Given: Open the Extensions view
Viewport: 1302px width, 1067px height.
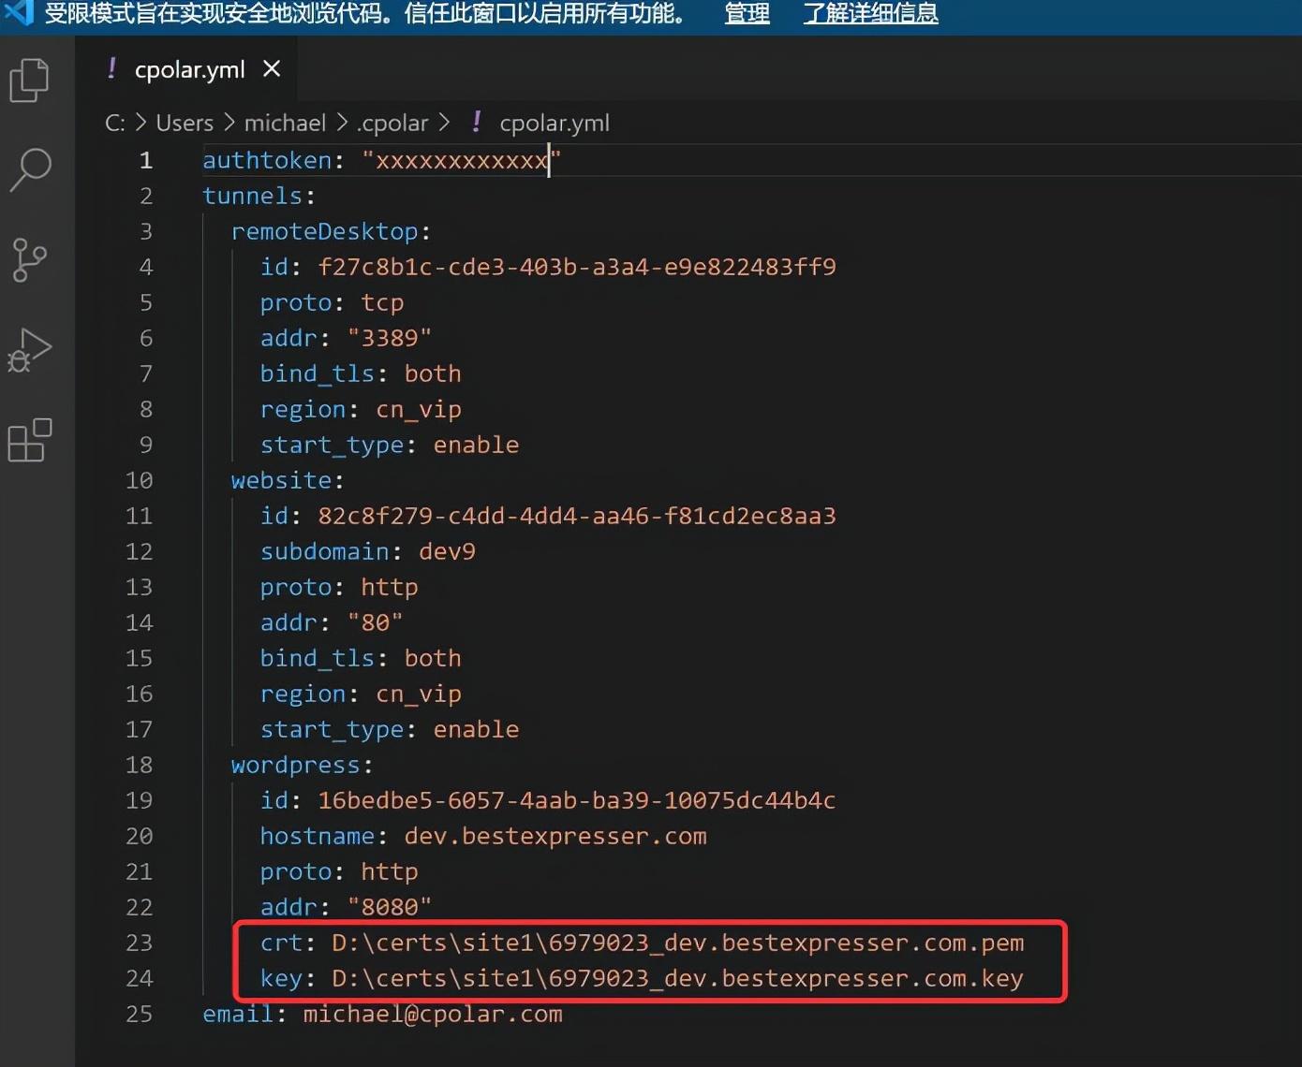Looking at the screenshot, I should 29,440.
